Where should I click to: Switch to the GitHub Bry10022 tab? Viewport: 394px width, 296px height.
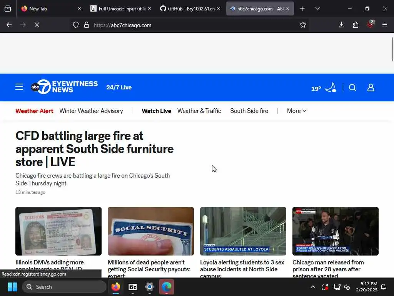coord(190,8)
